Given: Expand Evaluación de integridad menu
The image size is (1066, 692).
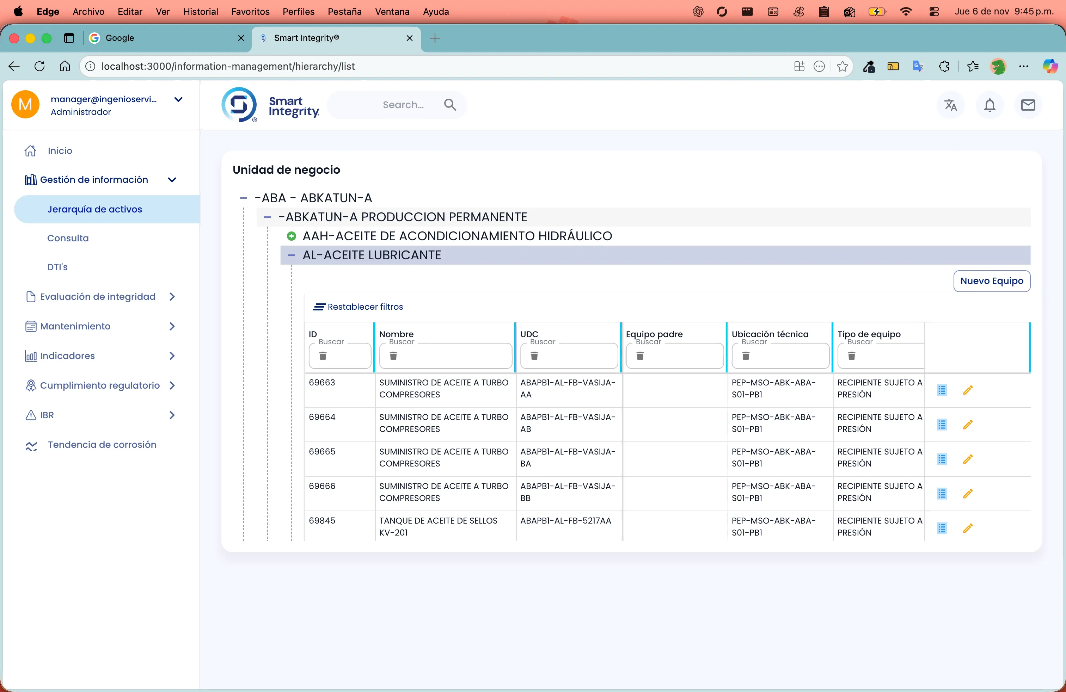Looking at the screenshot, I should coord(172,297).
